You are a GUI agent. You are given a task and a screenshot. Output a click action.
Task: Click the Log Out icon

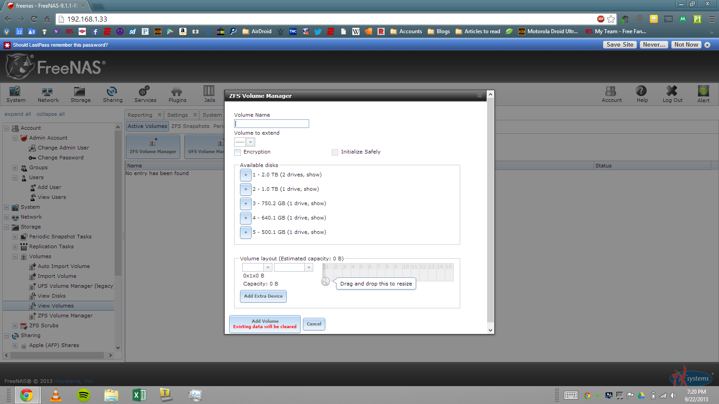pos(672,94)
